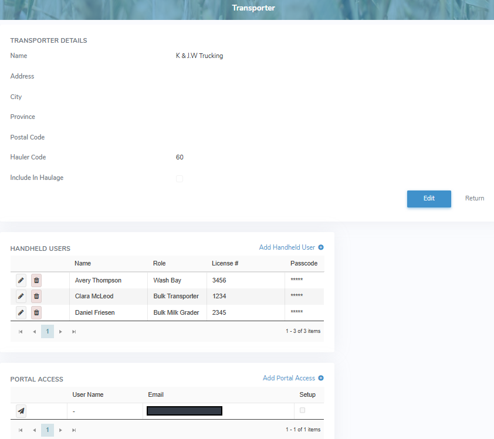Image resolution: width=494 pixels, height=439 pixels.
Task: Click Add Portal Access
Action: coord(293,378)
